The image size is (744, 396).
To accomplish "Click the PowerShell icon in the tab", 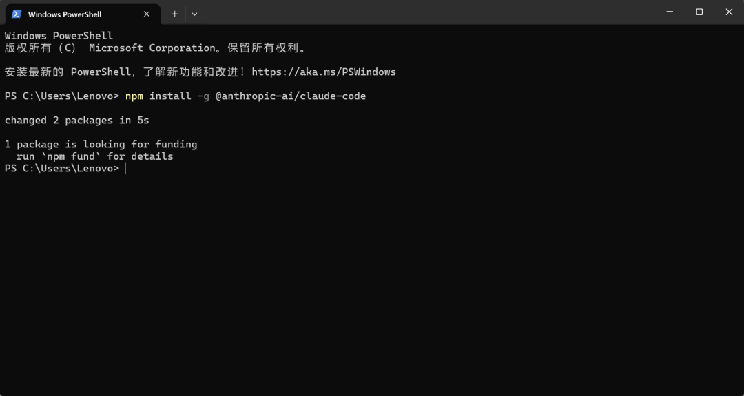I will 17,14.
